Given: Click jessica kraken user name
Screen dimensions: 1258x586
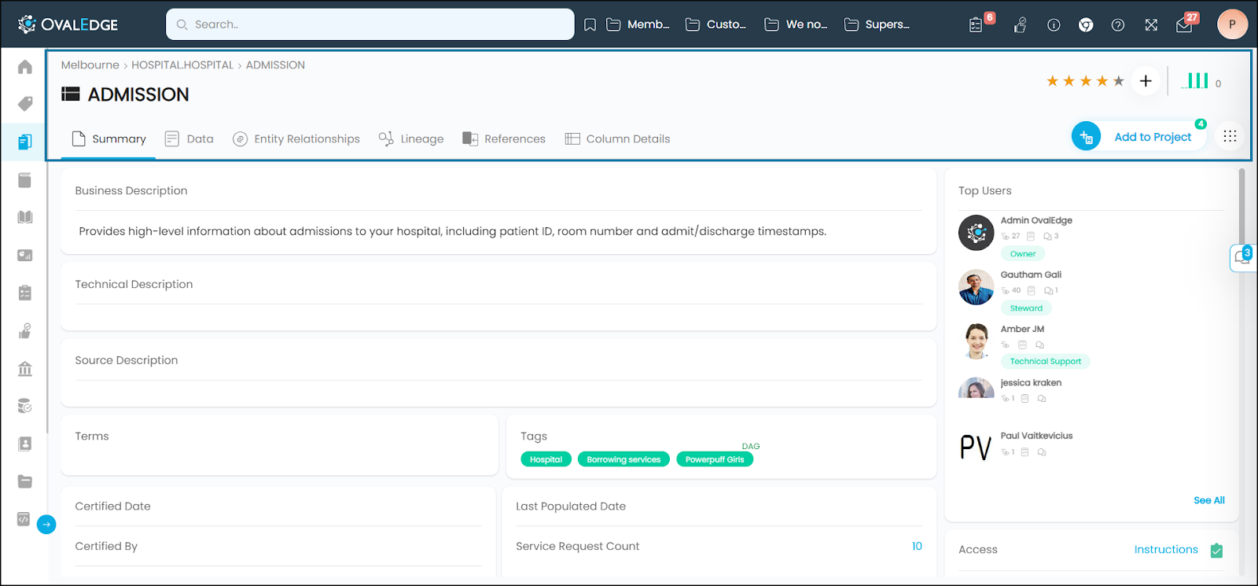Looking at the screenshot, I should click(x=1031, y=383).
